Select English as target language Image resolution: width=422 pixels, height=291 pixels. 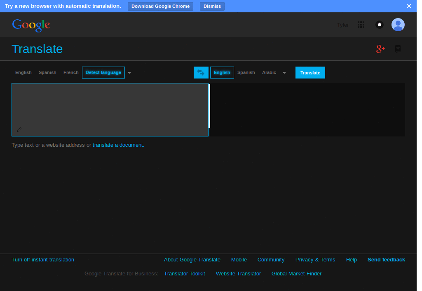(x=222, y=72)
